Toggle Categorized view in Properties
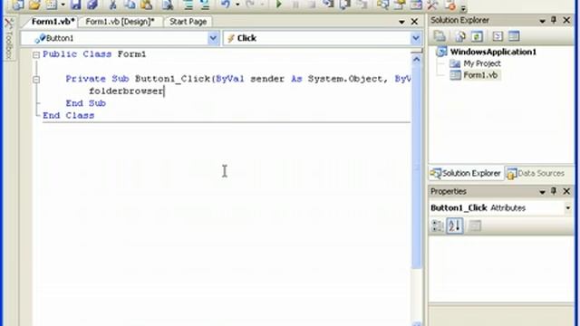The image size is (580, 326). click(438, 225)
